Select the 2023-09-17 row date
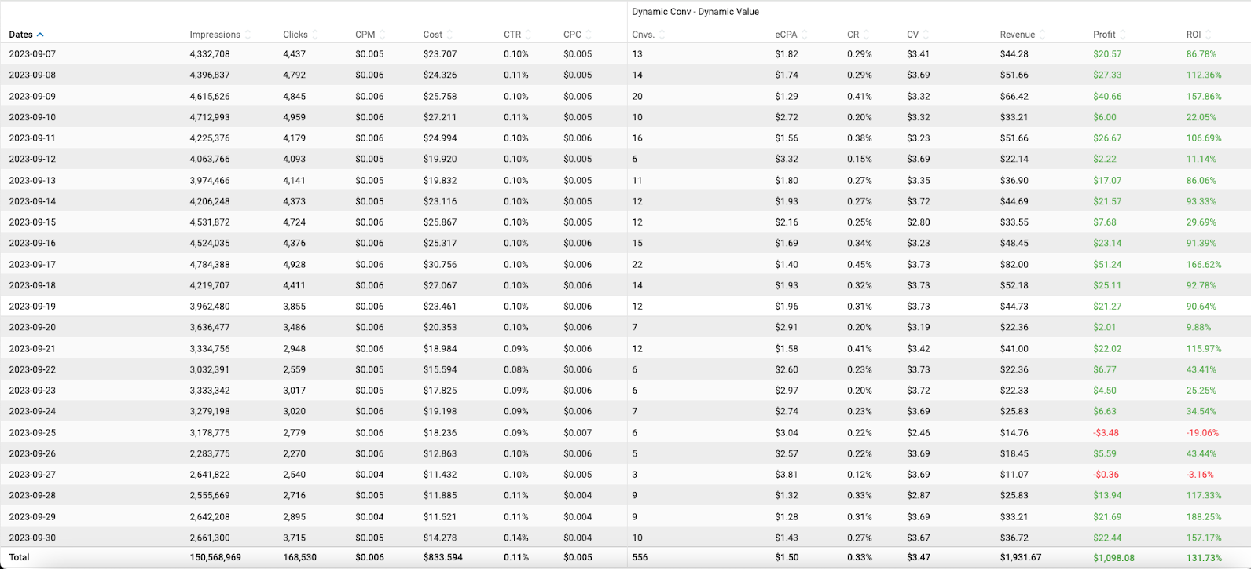The image size is (1251, 569). pos(32,265)
